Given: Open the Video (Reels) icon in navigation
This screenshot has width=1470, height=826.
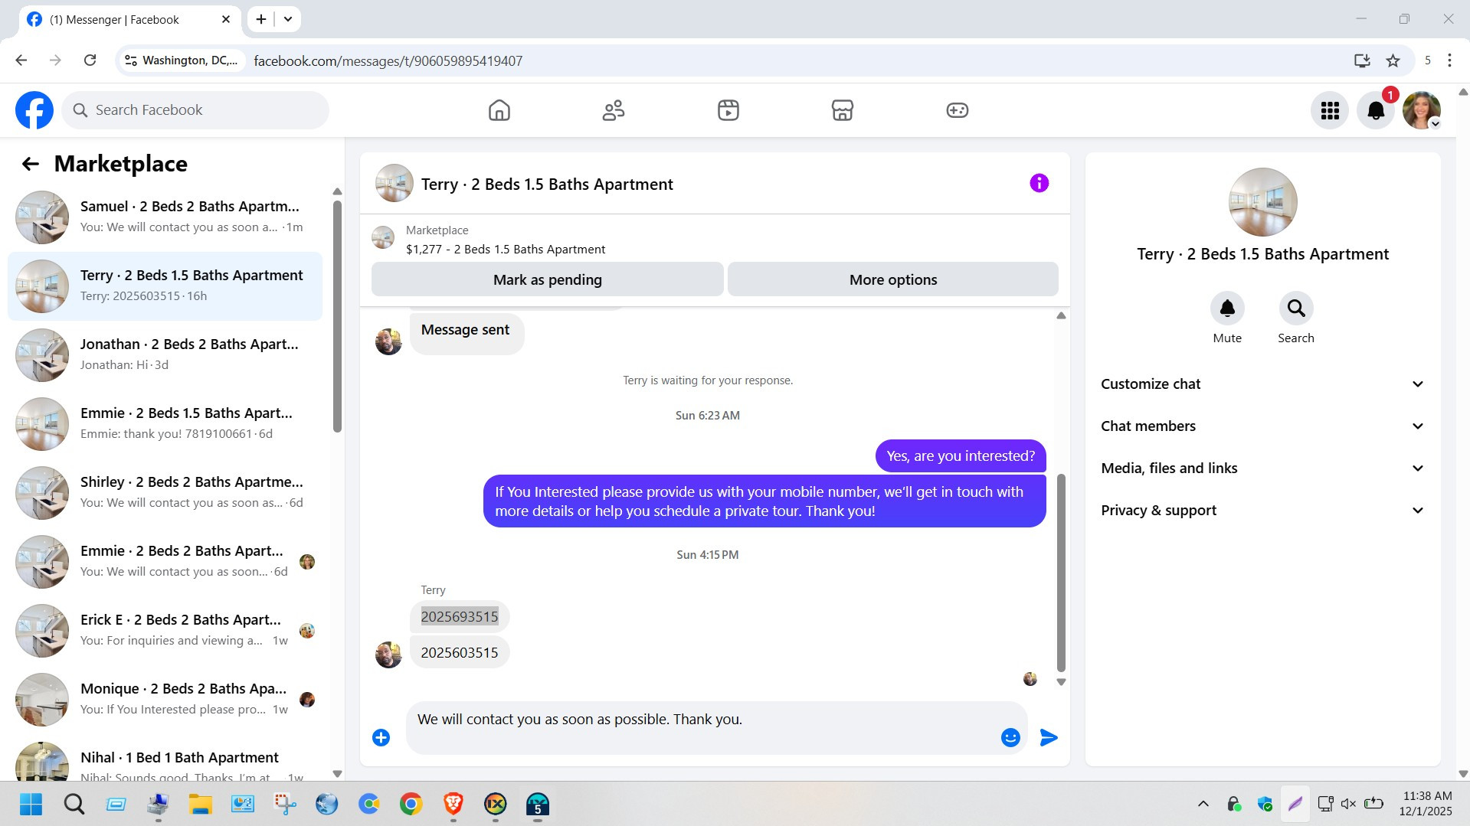Looking at the screenshot, I should click(x=728, y=110).
